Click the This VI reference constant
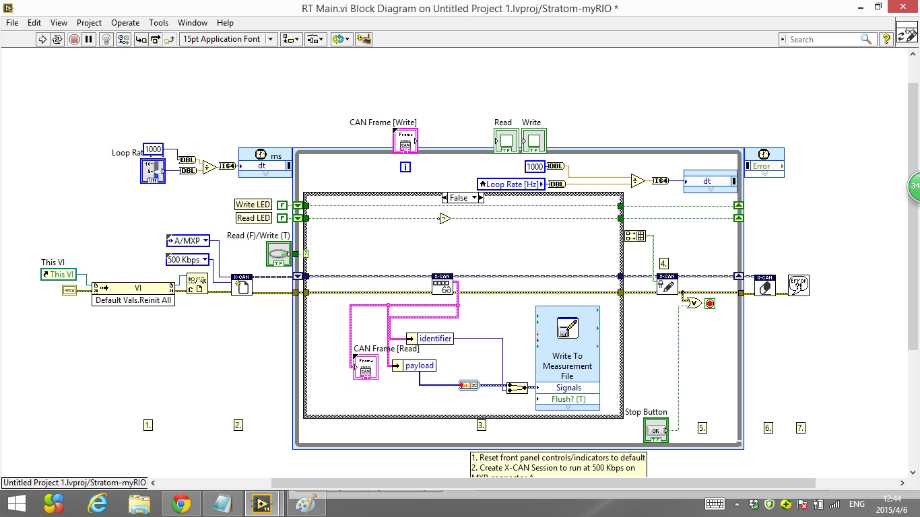920x517 pixels. pyautogui.click(x=59, y=275)
